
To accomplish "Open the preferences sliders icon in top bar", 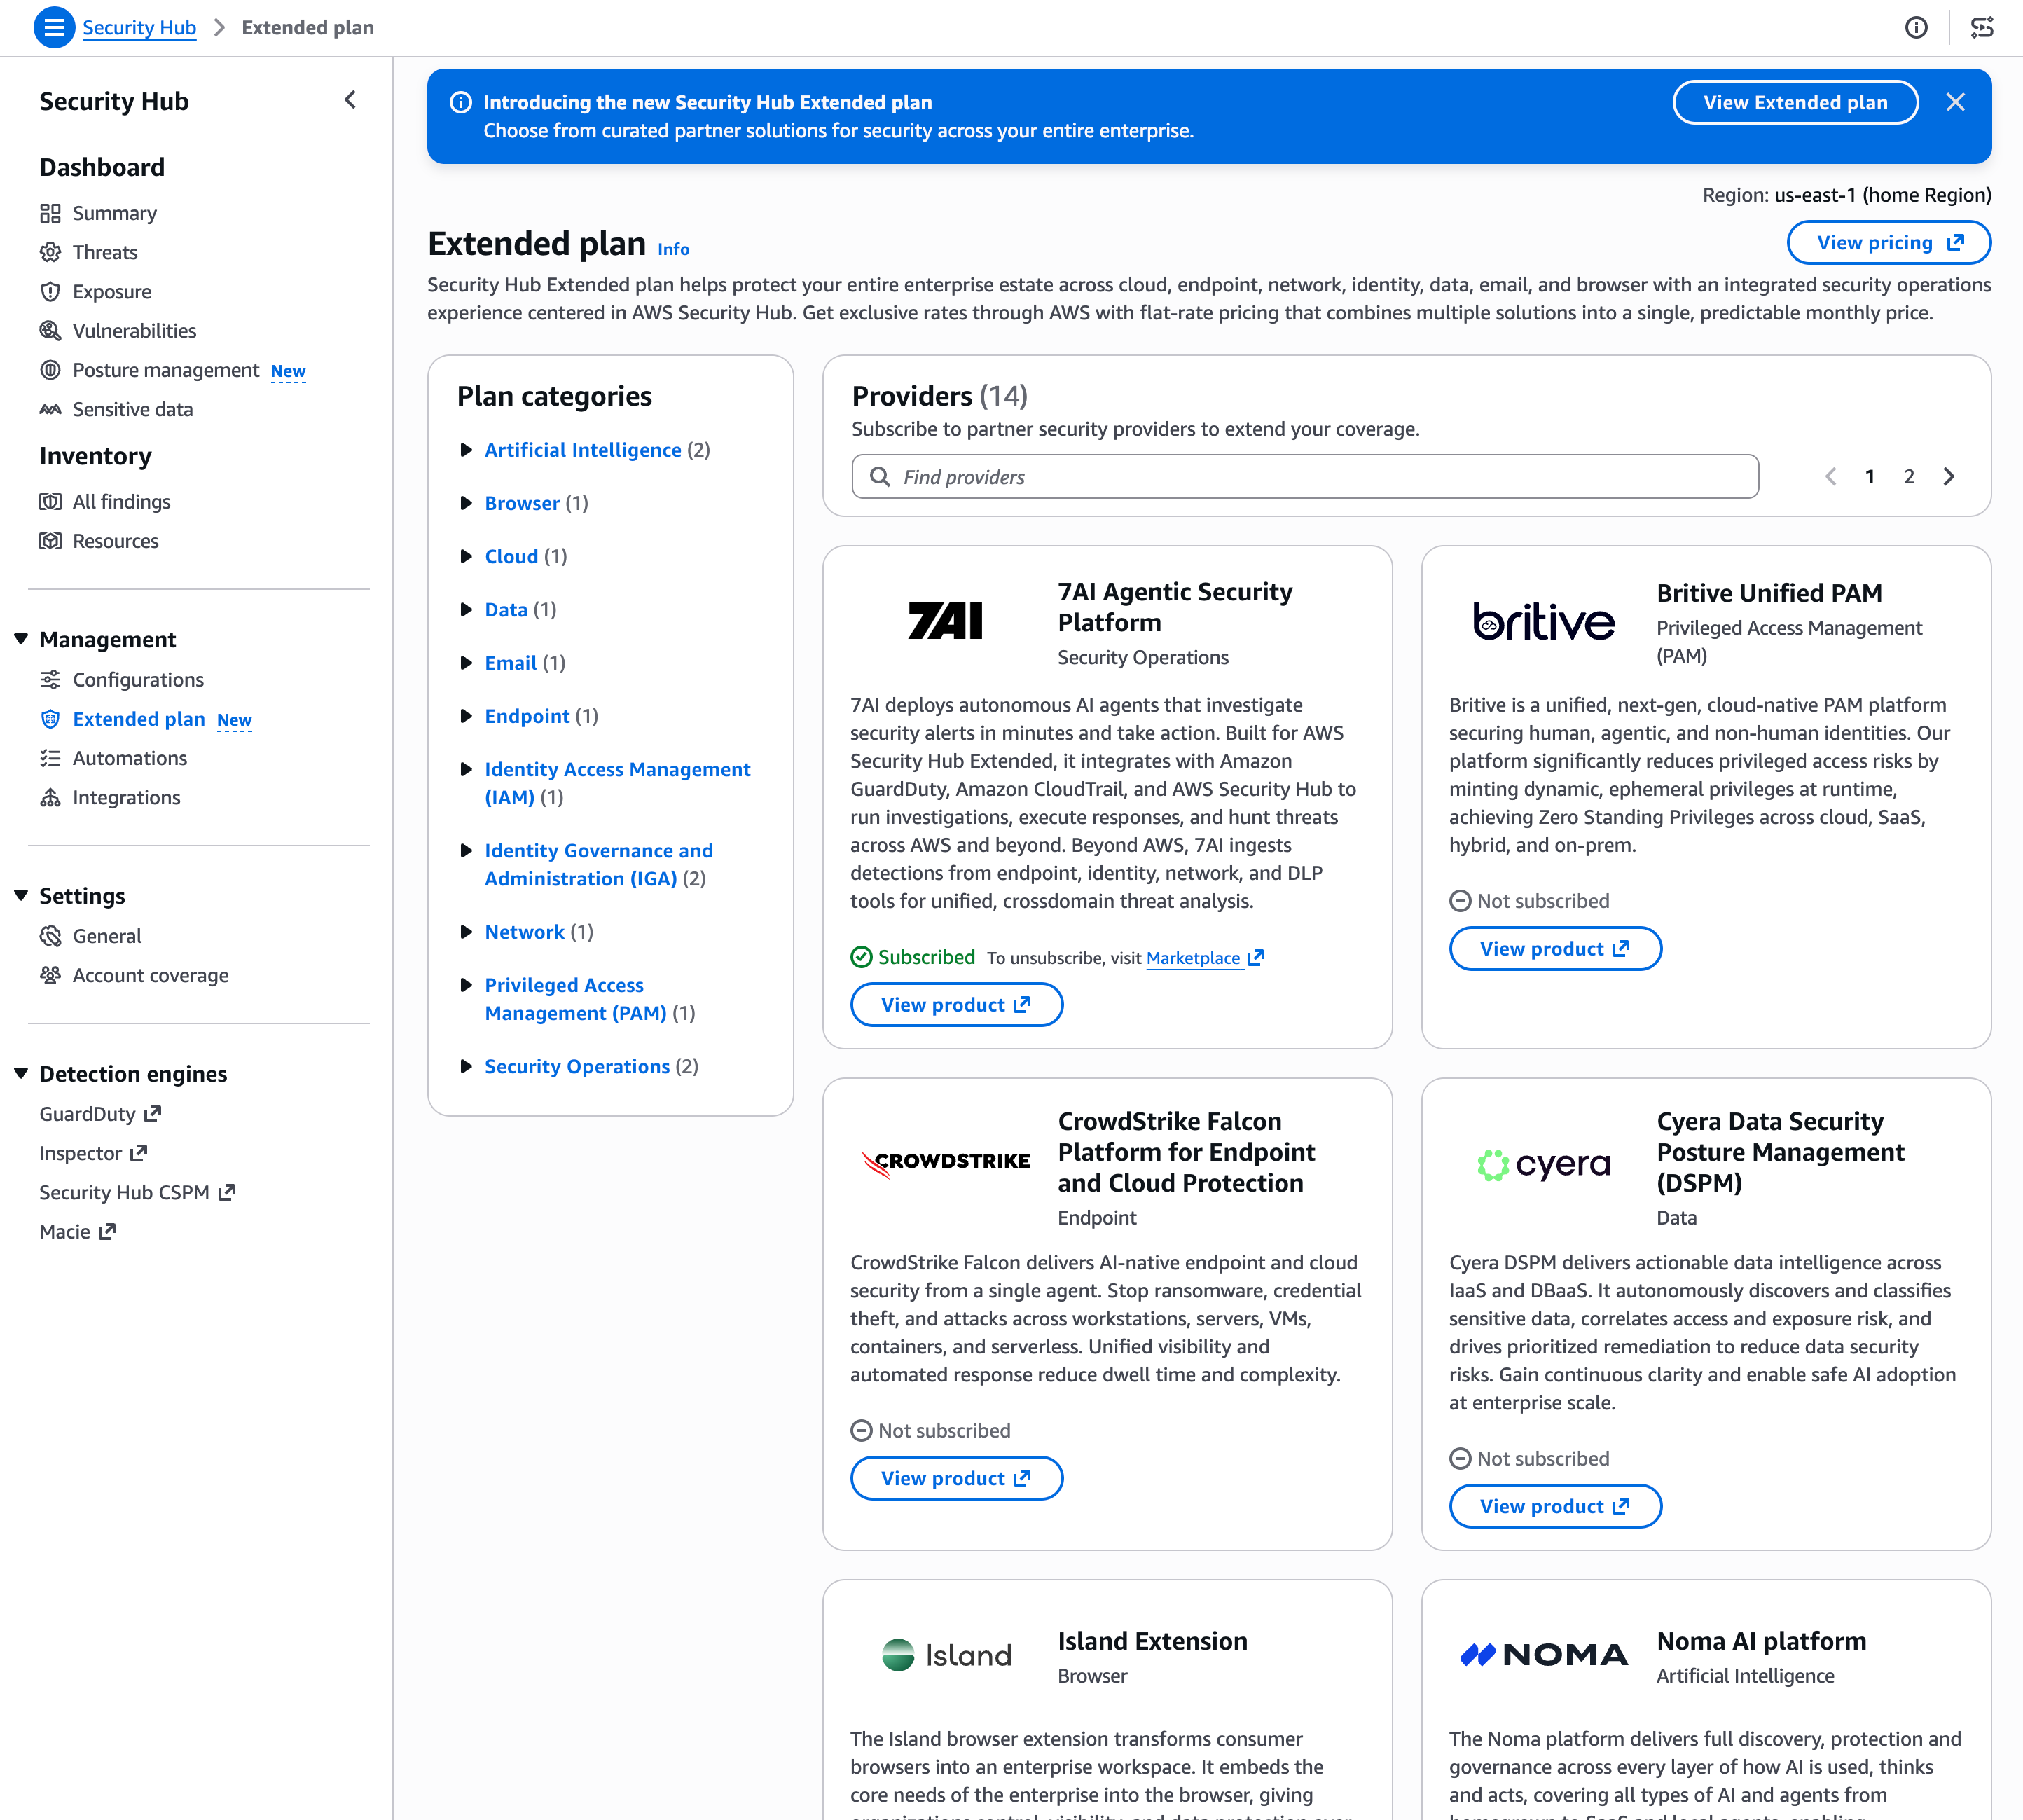I will 1982,27.
